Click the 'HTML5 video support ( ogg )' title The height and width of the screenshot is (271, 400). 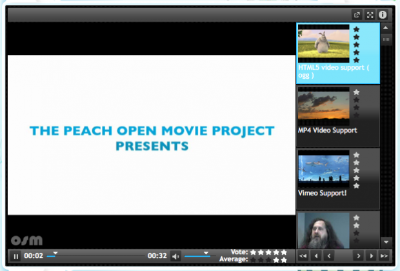point(334,72)
